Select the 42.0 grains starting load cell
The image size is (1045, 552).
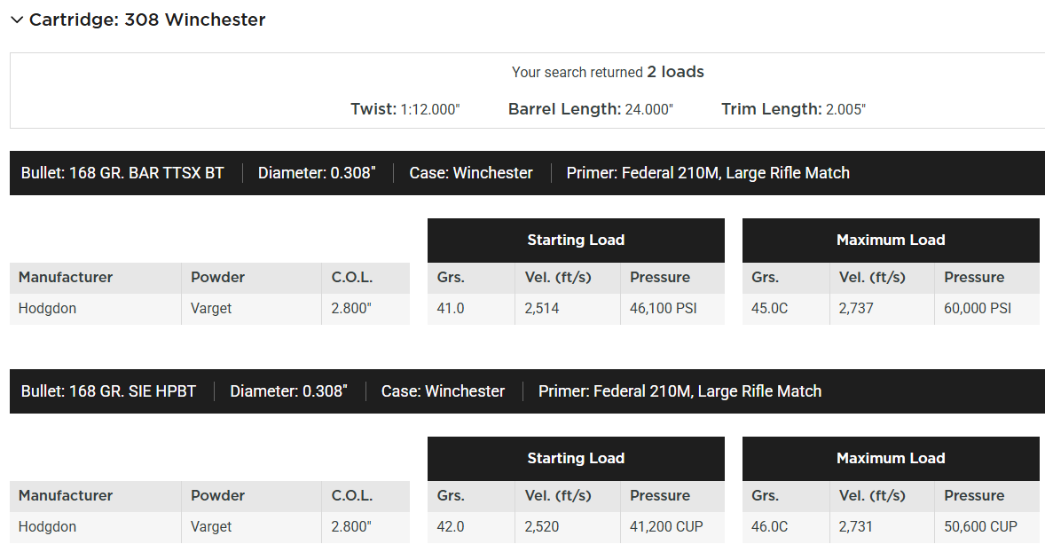(451, 527)
